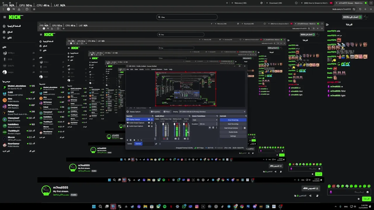The image size is (374, 210).
Task: Open Virtual Camera config gear in OBS
Action: coord(245,128)
